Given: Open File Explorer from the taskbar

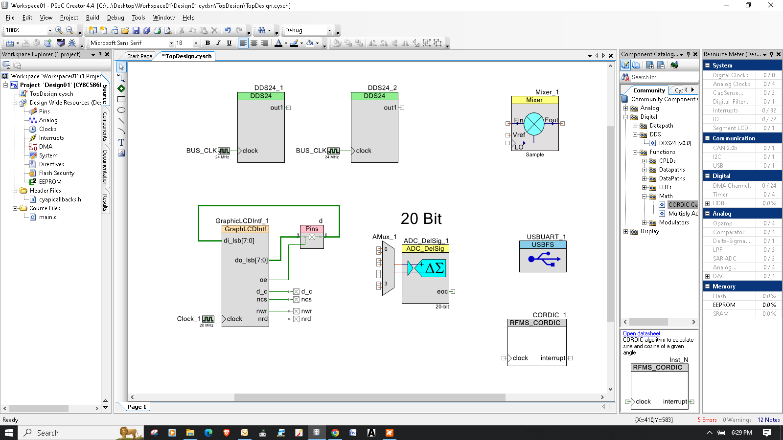Looking at the screenshot, I should click(190, 433).
